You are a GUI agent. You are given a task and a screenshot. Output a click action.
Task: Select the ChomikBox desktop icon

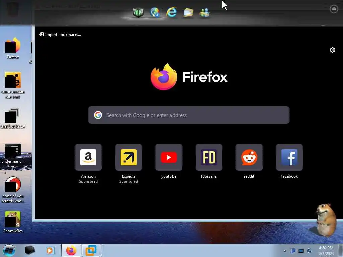tap(13, 222)
